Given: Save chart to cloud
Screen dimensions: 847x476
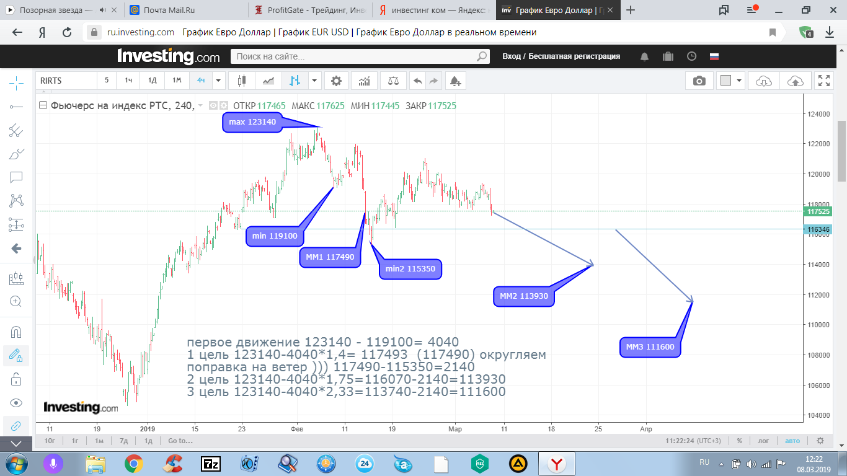Looking at the screenshot, I should point(795,81).
